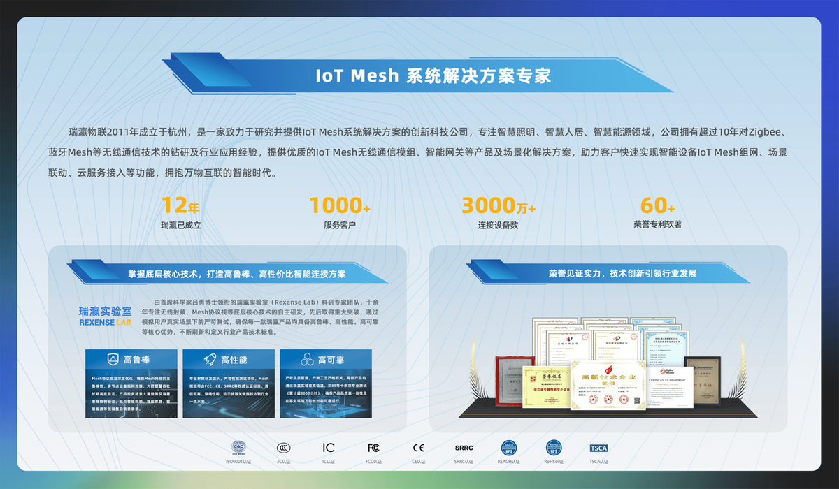The image size is (839, 489).
Task: Click the 3000万+ statistic
Action: [499, 205]
